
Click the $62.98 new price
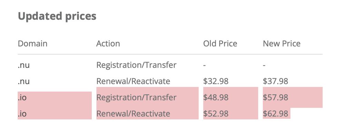click(x=275, y=114)
